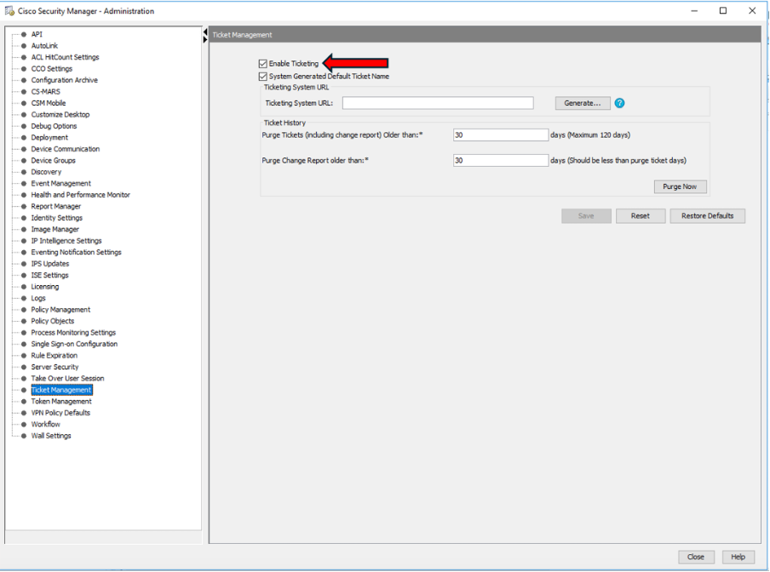Open IPS Updates

50,264
